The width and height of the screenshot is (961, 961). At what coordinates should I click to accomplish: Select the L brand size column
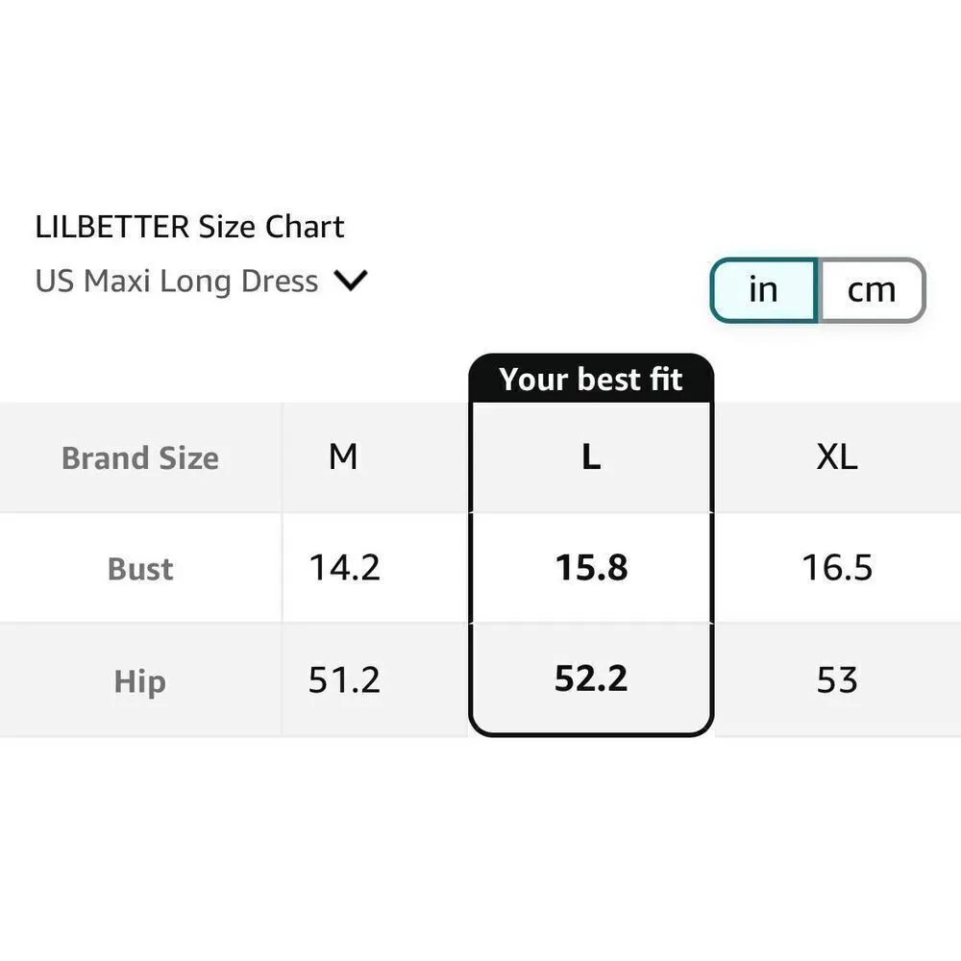coord(591,457)
